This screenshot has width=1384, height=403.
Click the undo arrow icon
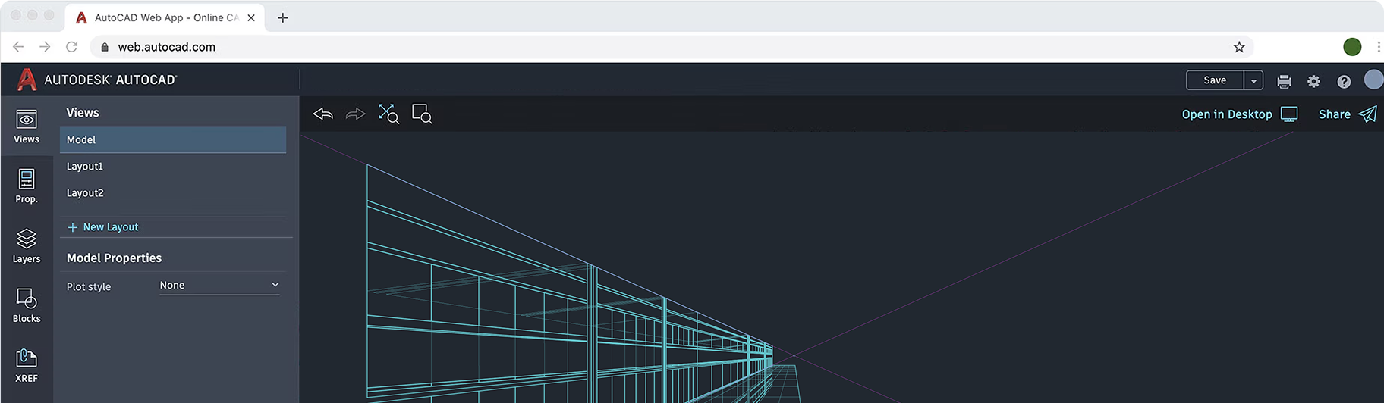323,114
